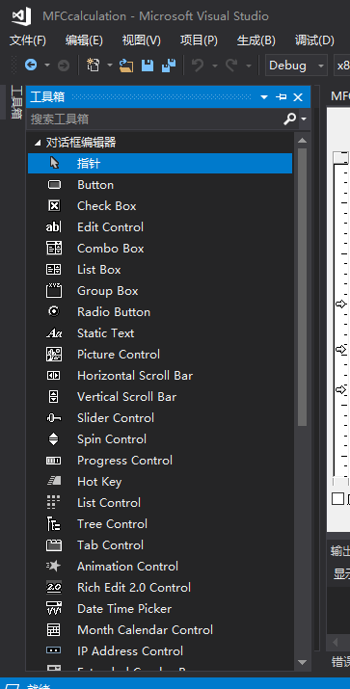Screen dimensions: 350x689
Task: Click the toolbox scrollbar up arrow
Action: (302, 141)
